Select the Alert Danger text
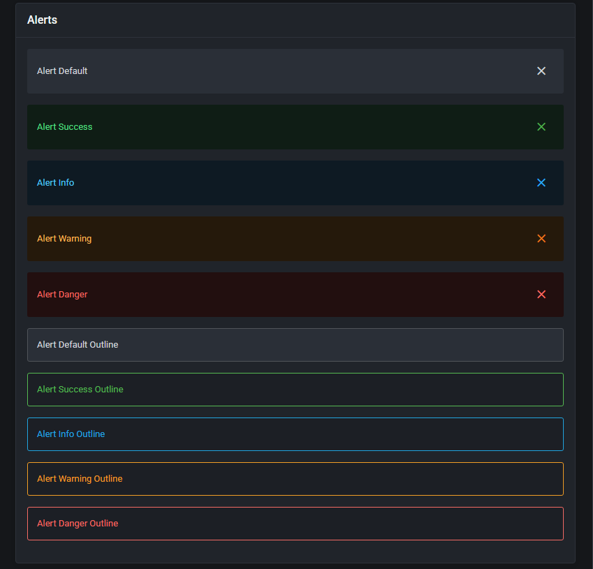The width and height of the screenshot is (593, 569). tap(62, 294)
